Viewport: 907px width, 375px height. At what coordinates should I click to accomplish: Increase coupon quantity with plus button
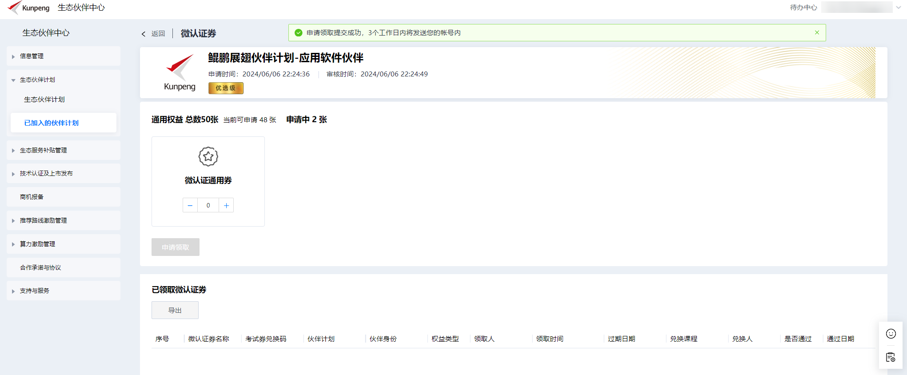[x=226, y=205]
